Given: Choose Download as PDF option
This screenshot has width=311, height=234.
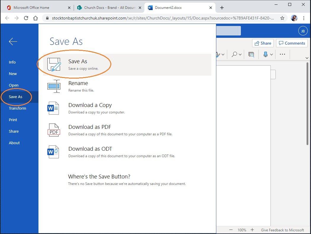Looking at the screenshot, I should (127, 130).
